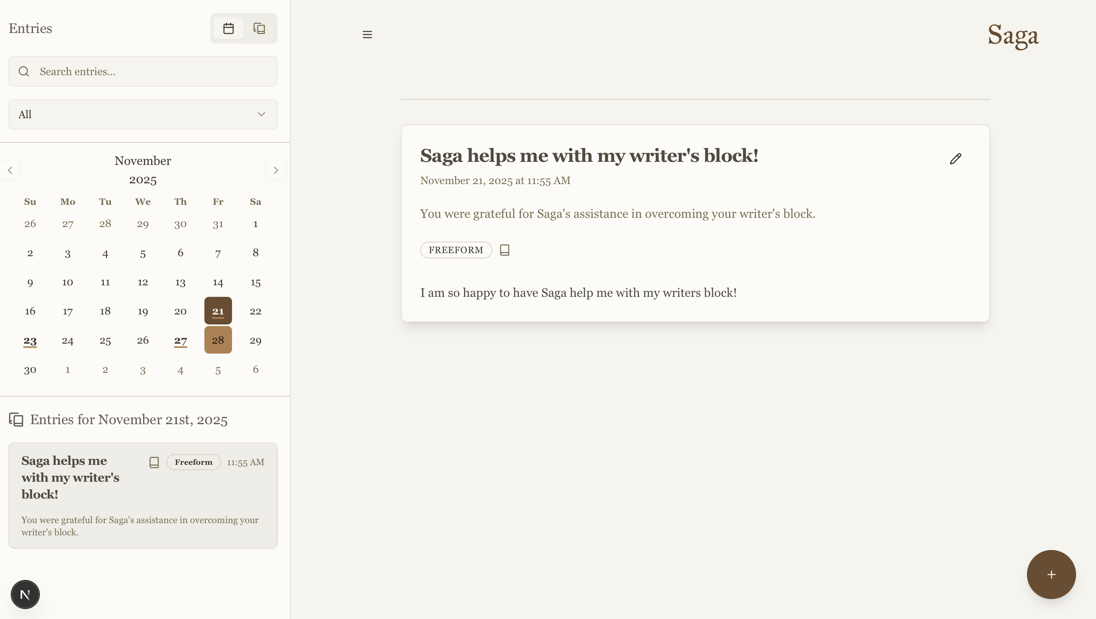Select November 27 on calendar
Screen dimensions: 1096x619
(180, 340)
